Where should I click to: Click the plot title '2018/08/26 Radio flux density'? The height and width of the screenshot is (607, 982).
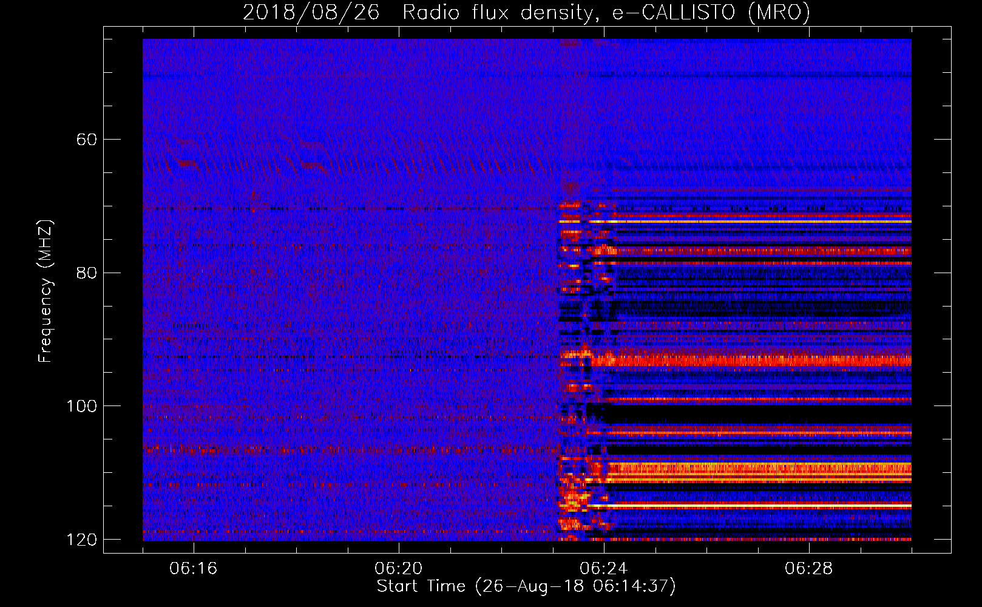point(526,12)
